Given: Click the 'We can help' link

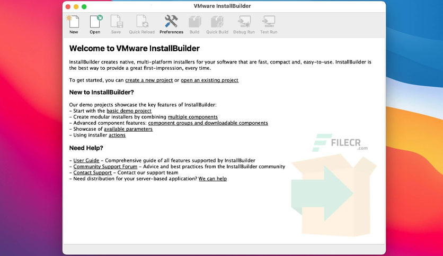Looking at the screenshot, I should pyautogui.click(x=212, y=179).
